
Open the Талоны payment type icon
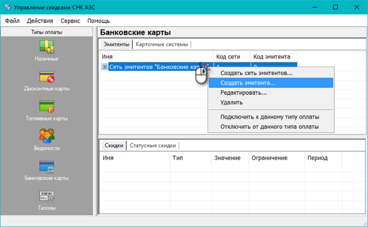[x=47, y=197]
